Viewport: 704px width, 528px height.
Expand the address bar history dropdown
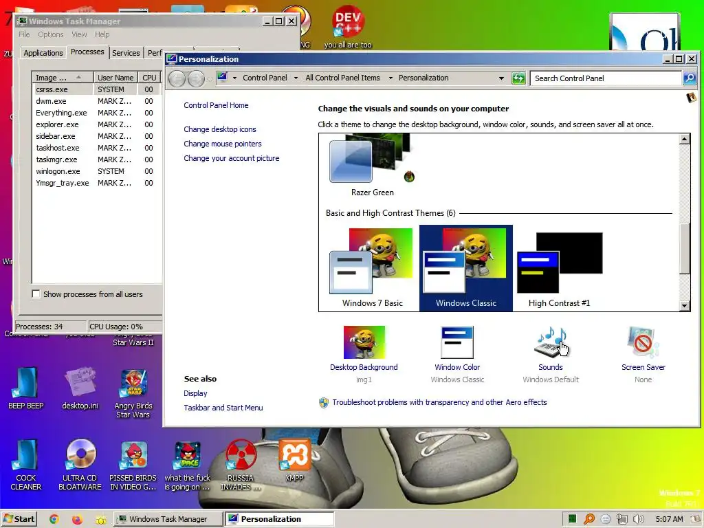501,78
